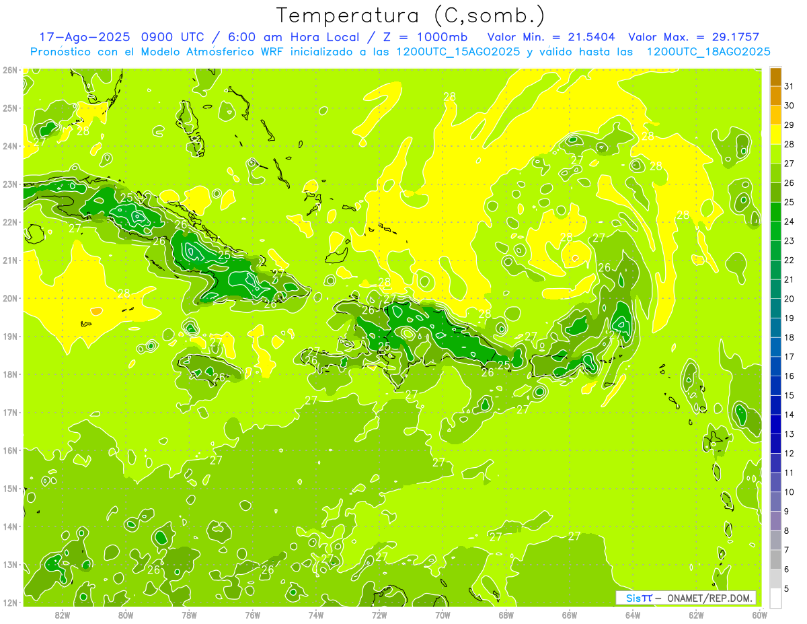The image size is (807, 624).
Task: Click the 20N latitude label
Action: tap(9, 298)
